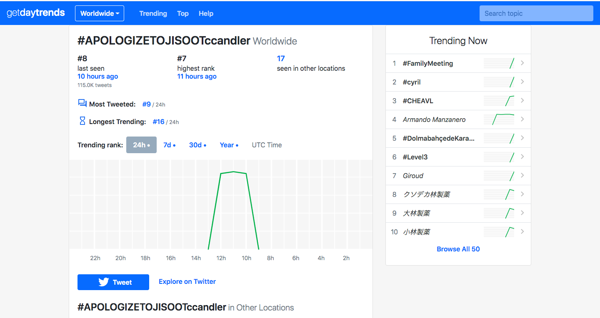Open the chevron arrow for Giroud
600x318 pixels.
click(522, 176)
